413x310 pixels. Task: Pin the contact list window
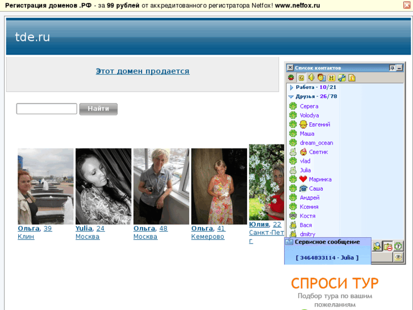click(392, 68)
